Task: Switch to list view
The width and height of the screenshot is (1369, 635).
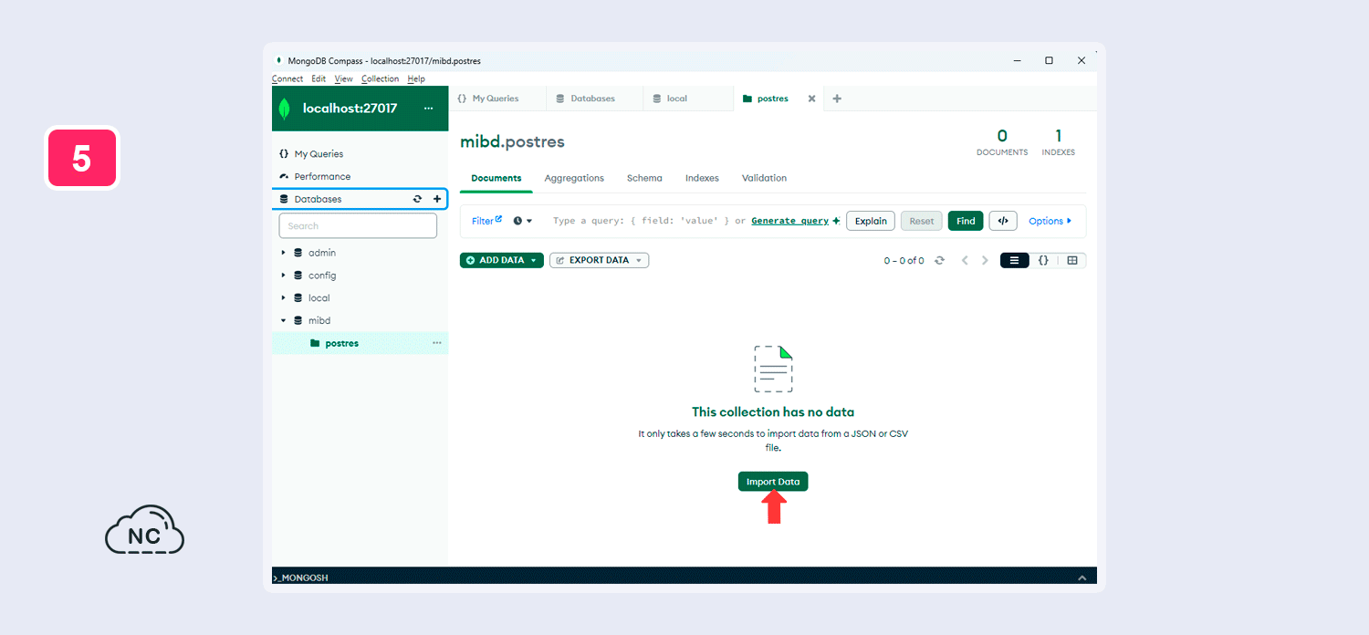Action: click(x=1014, y=260)
